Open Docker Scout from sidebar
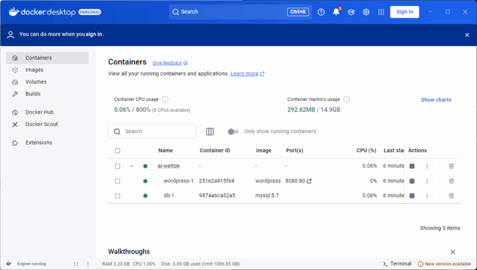The width and height of the screenshot is (477, 270). point(48,124)
